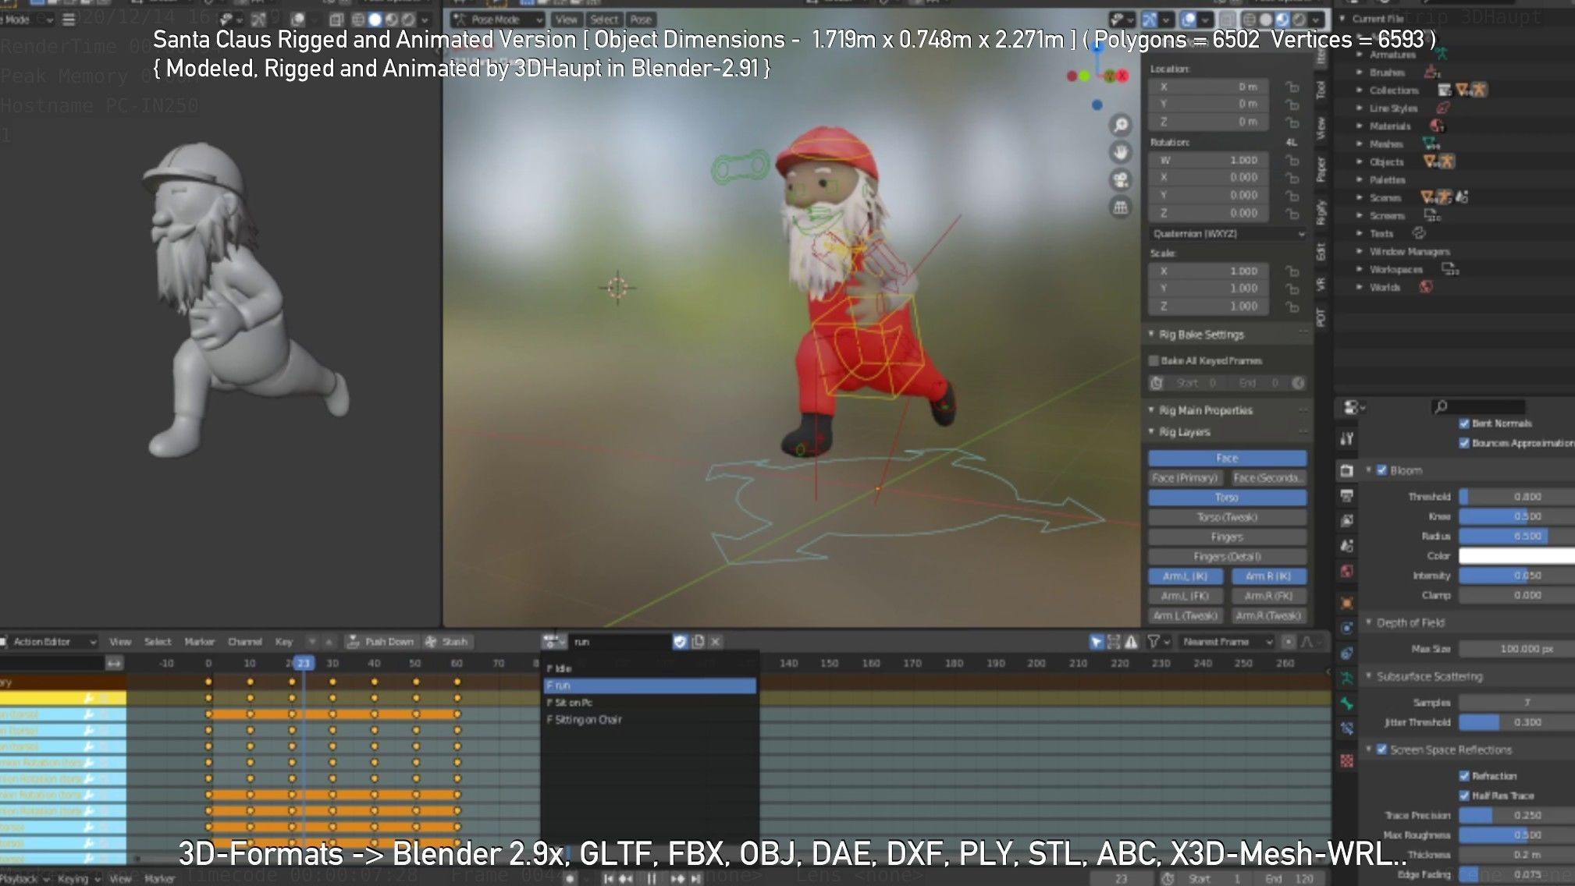
Task: Toggle Screen Space Reflections checkbox
Action: coord(1381,750)
